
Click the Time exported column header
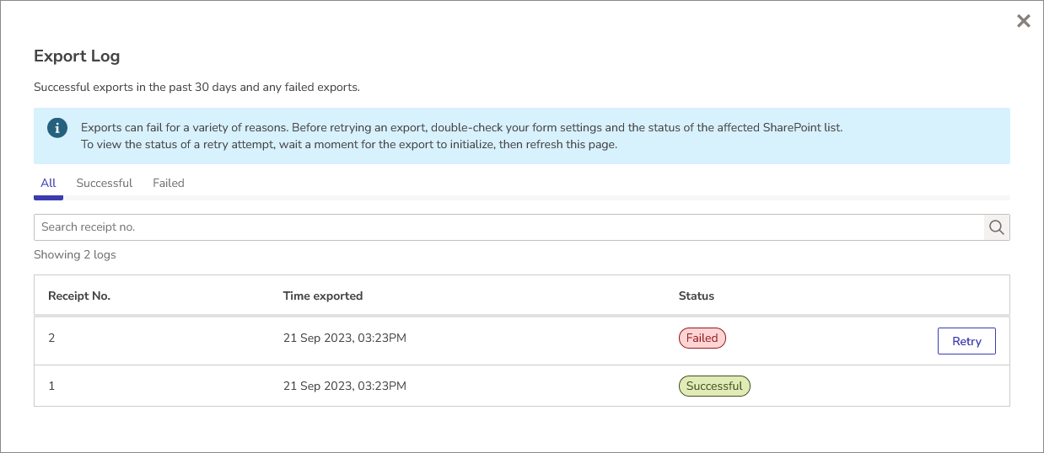point(323,296)
